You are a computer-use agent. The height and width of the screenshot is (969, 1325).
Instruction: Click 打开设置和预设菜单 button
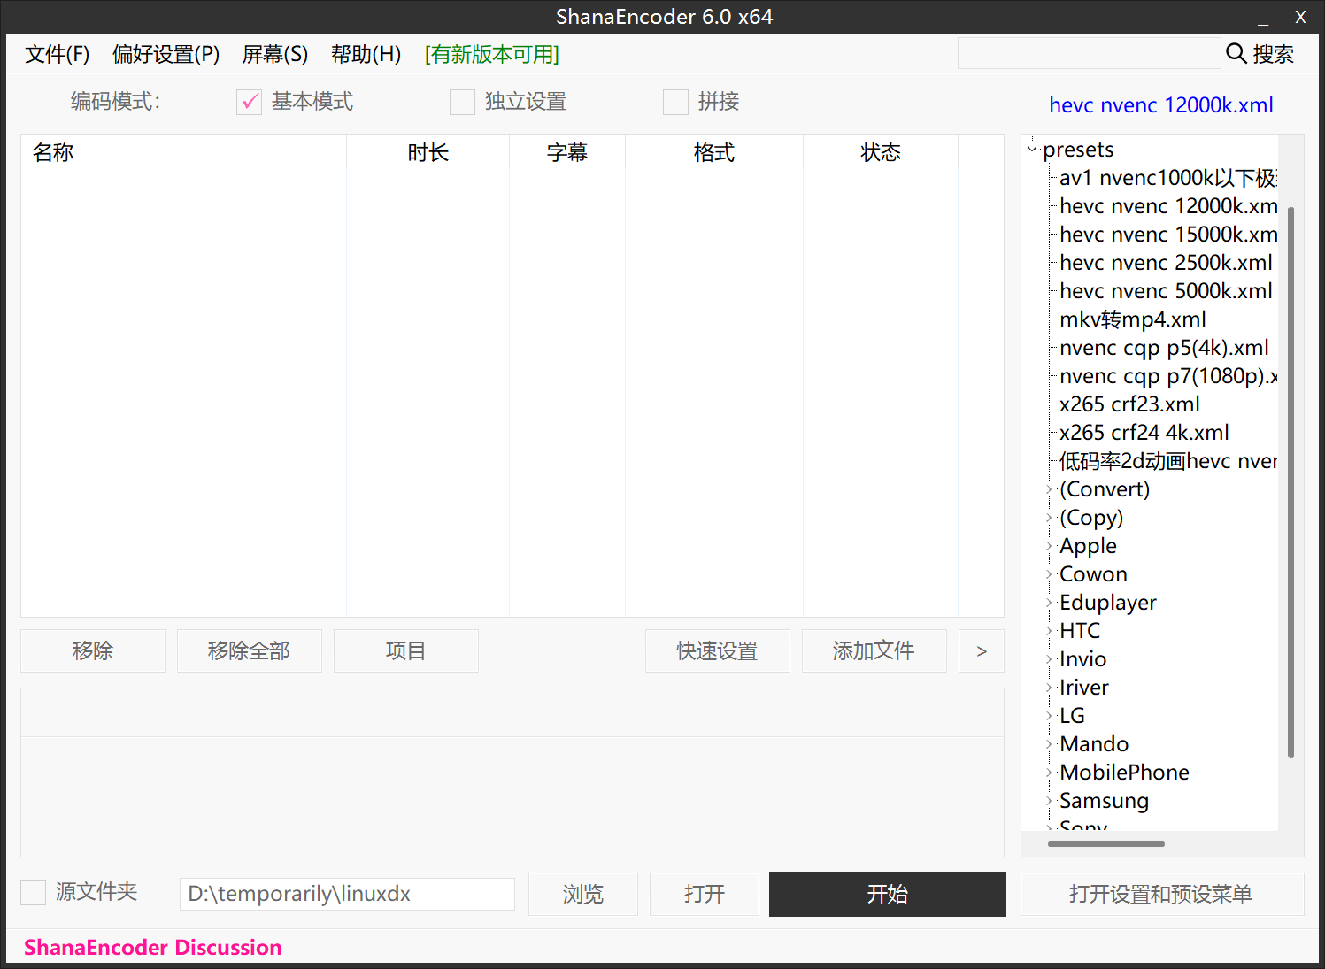(x=1162, y=894)
